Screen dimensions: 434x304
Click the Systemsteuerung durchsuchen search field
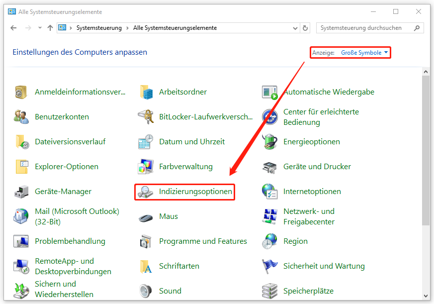(x=365, y=28)
